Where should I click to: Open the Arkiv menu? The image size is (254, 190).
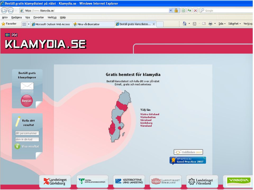click(5, 17)
